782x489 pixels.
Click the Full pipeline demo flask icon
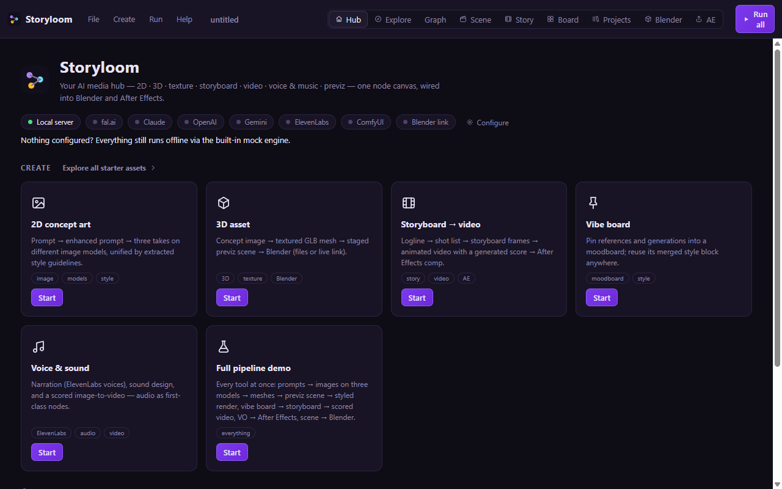coord(224,347)
